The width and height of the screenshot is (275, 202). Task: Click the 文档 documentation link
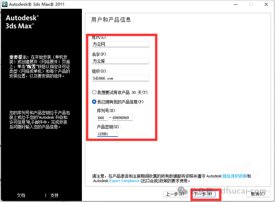click(x=21, y=195)
